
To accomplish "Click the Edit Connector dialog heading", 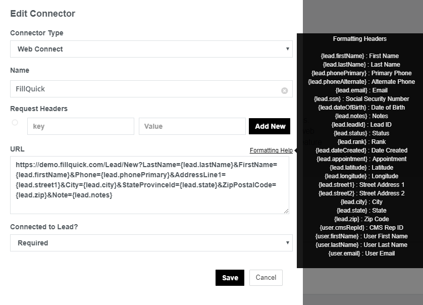I will (x=43, y=14).
